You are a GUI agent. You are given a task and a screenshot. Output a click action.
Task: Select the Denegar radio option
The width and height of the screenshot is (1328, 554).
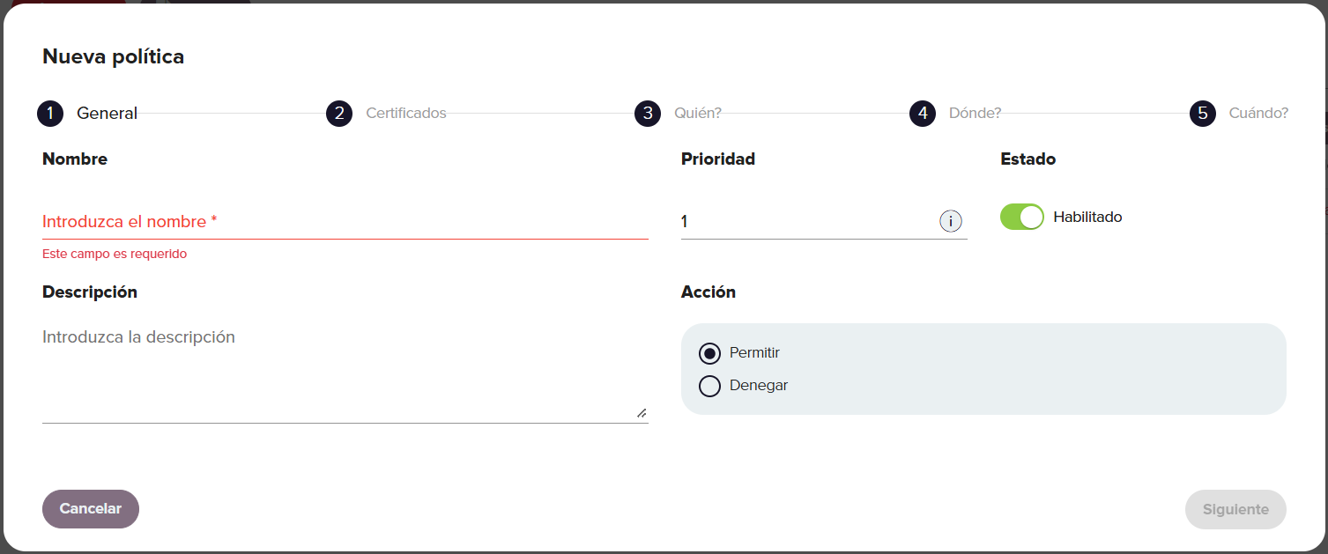pyautogui.click(x=709, y=386)
